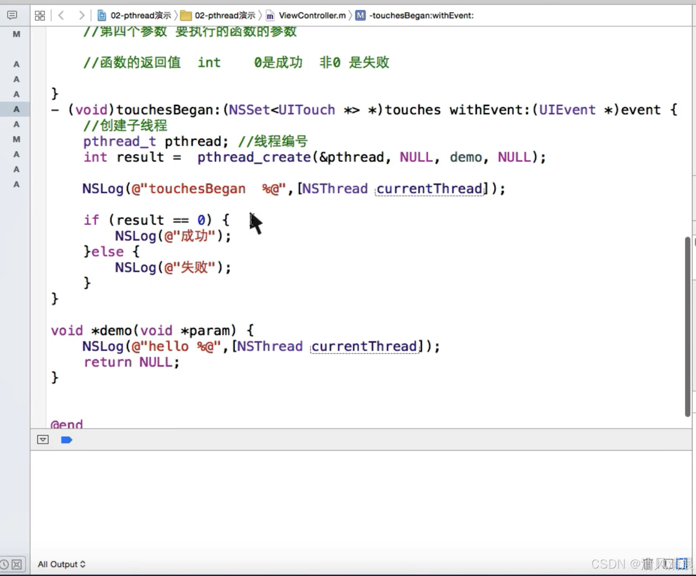Go forward with the right chevron arrow
The height and width of the screenshot is (576, 696).
click(x=82, y=15)
